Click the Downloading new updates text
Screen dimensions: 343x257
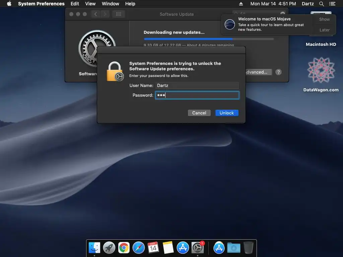(174, 32)
